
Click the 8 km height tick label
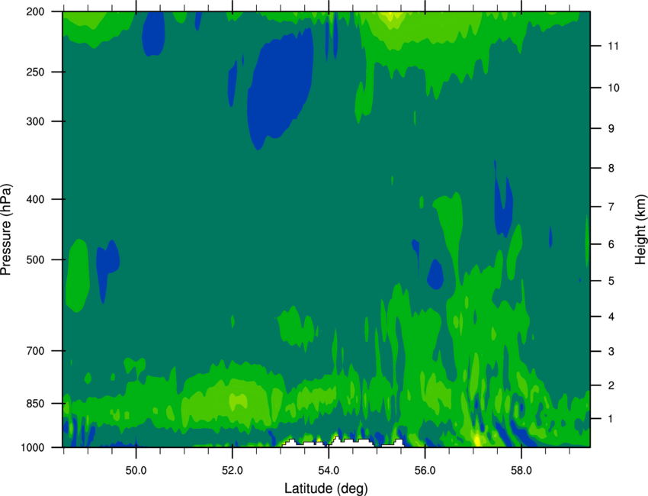[x=611, y=168]
